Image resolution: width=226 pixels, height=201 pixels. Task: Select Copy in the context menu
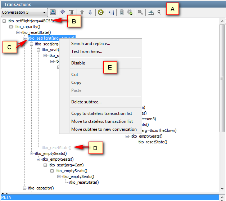click(76, 82)
